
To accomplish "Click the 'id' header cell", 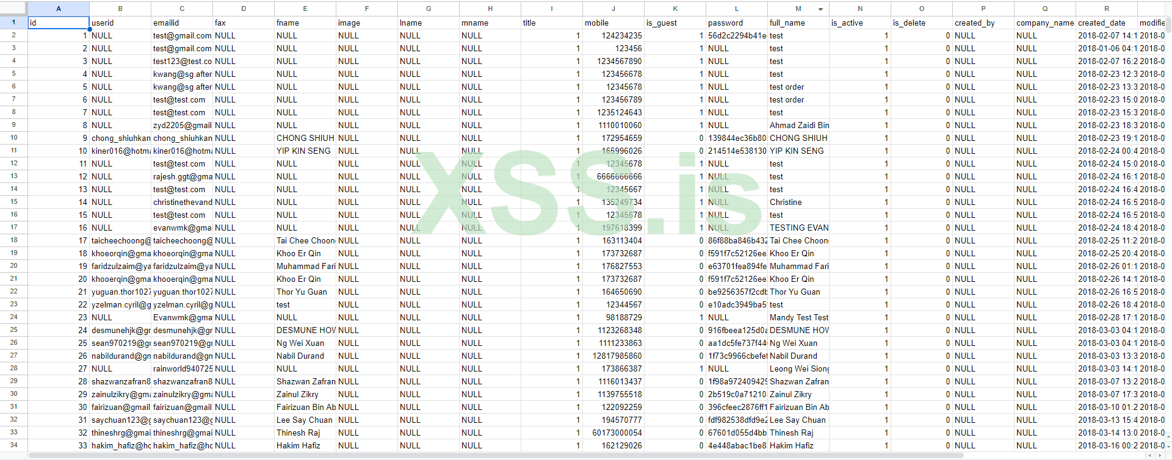I will pyautogui.click(x=59, y=23).
